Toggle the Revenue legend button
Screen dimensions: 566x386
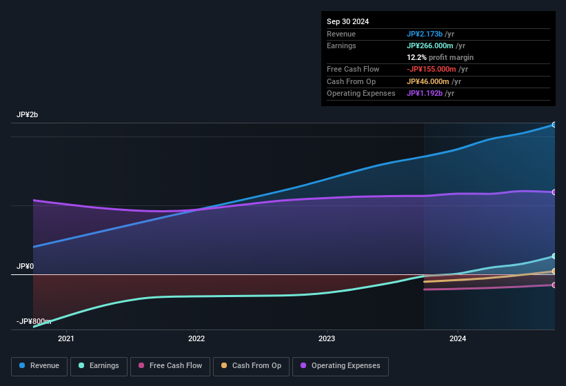coord(39,366)
